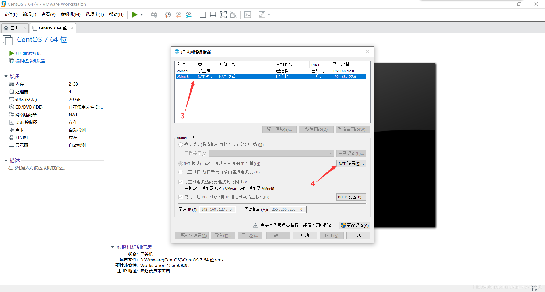545x292 pixels.
Task: Open the 已桥接至 dropdown
Action: [x=271, y=153]
